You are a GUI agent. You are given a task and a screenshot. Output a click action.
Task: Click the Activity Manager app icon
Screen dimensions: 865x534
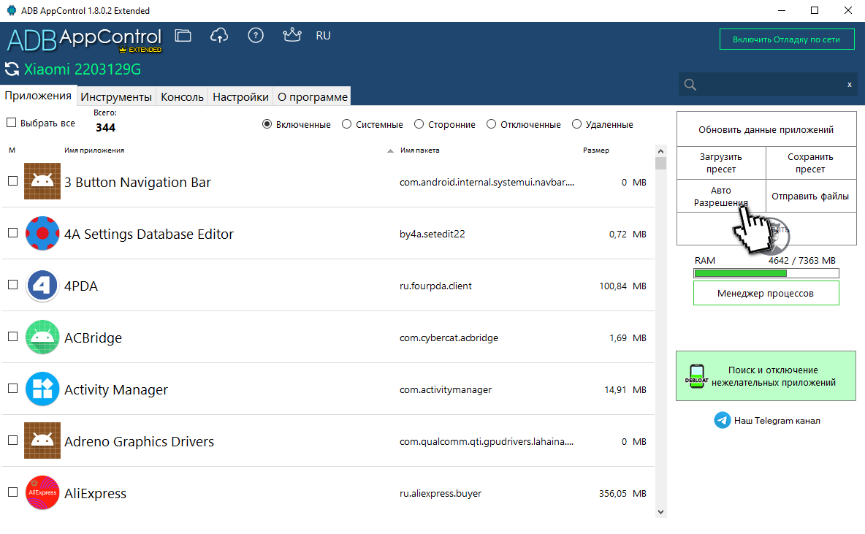[42, 389]
